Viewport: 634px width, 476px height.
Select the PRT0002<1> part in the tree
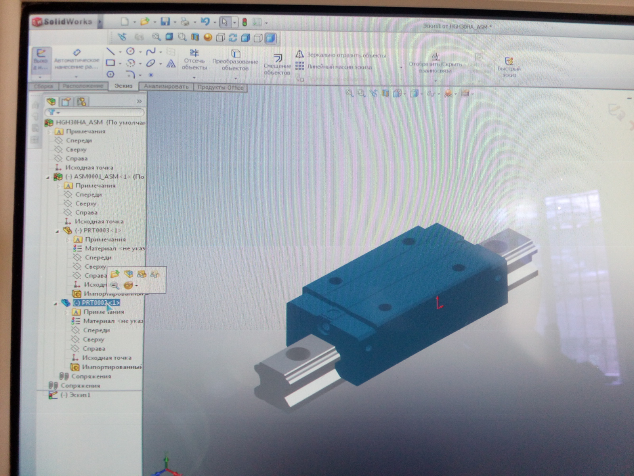click(96, 303)
